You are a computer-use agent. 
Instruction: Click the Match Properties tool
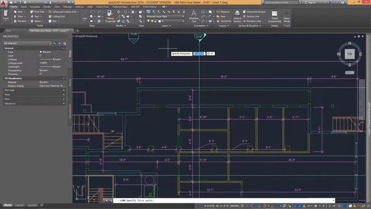(110, 16)
